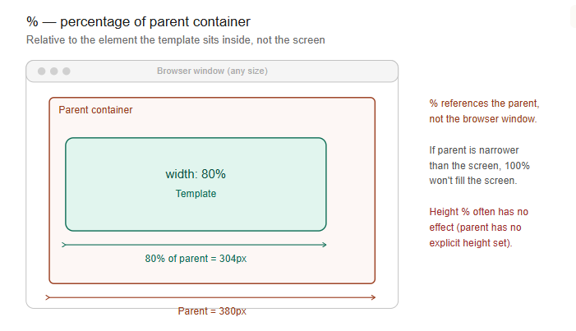Click the red arrow's left starting tick
The height and width of the screenshot is (331, 576).
point(48,297)
